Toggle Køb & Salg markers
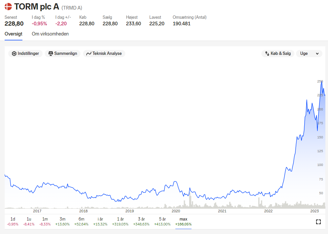Image resolution: width=328 pixels, height=234 pixels. tap(278, 54)
